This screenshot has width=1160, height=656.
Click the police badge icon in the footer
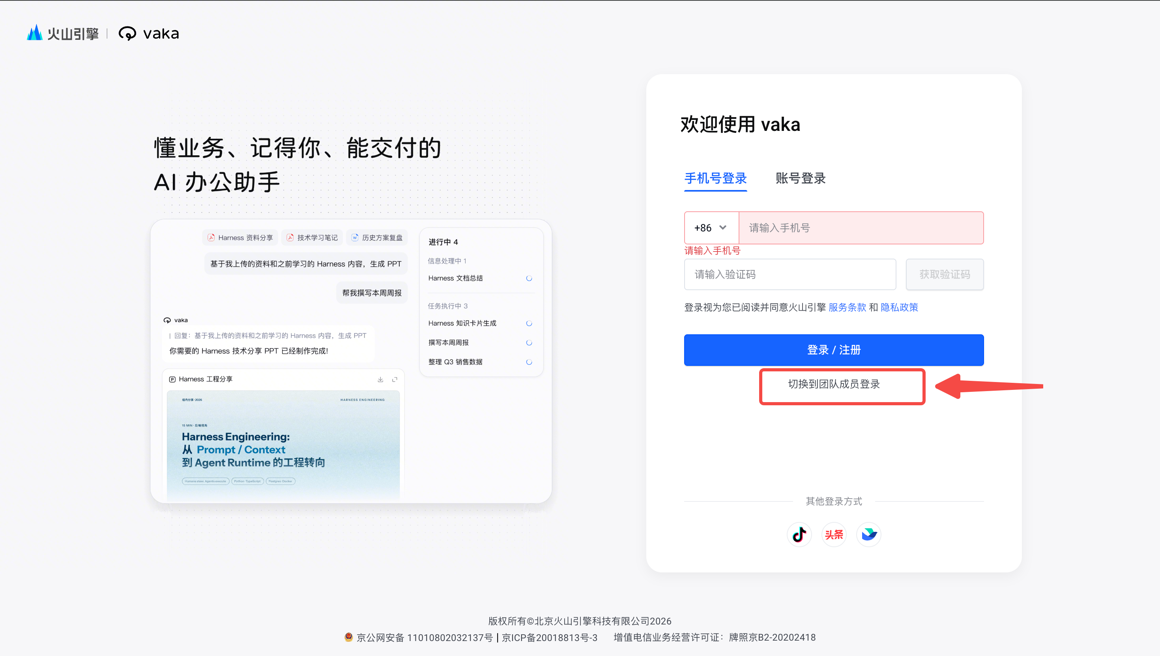point(348,637)
